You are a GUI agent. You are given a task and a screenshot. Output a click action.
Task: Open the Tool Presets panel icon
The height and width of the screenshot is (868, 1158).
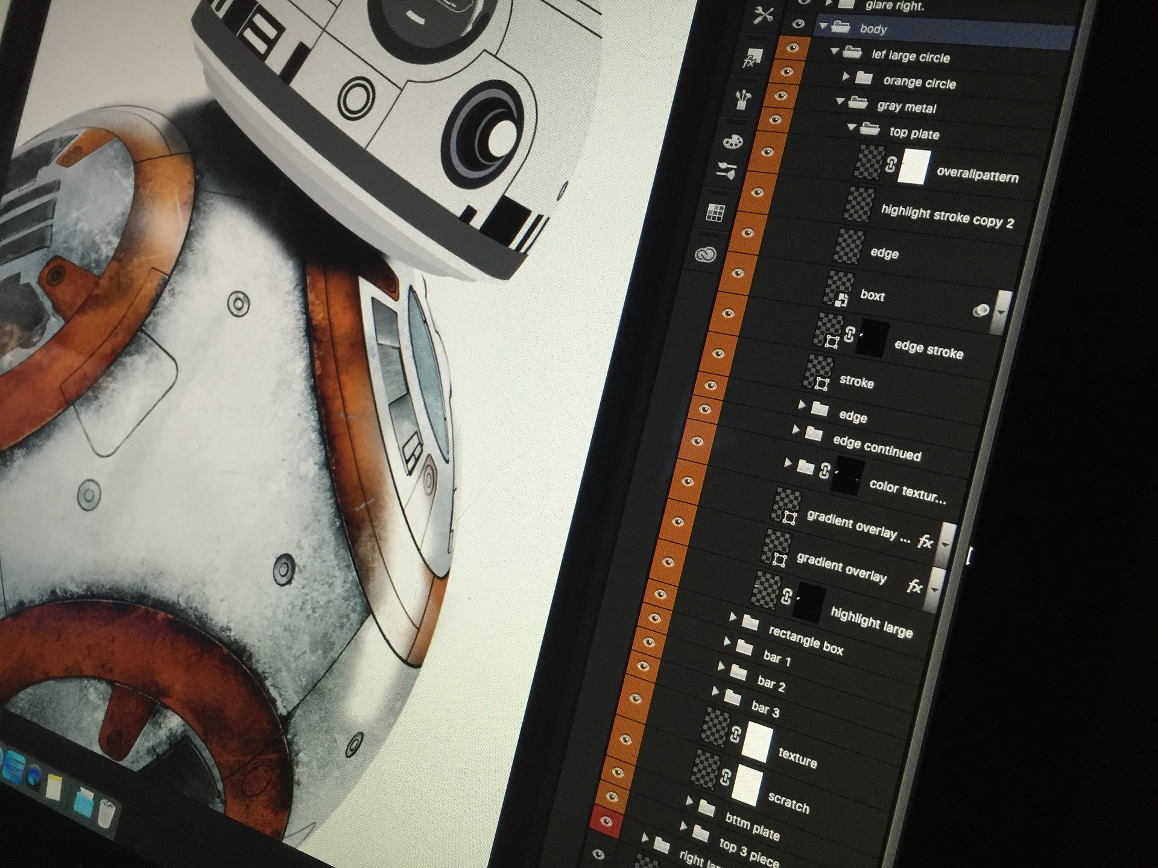[x=763, y=14]
